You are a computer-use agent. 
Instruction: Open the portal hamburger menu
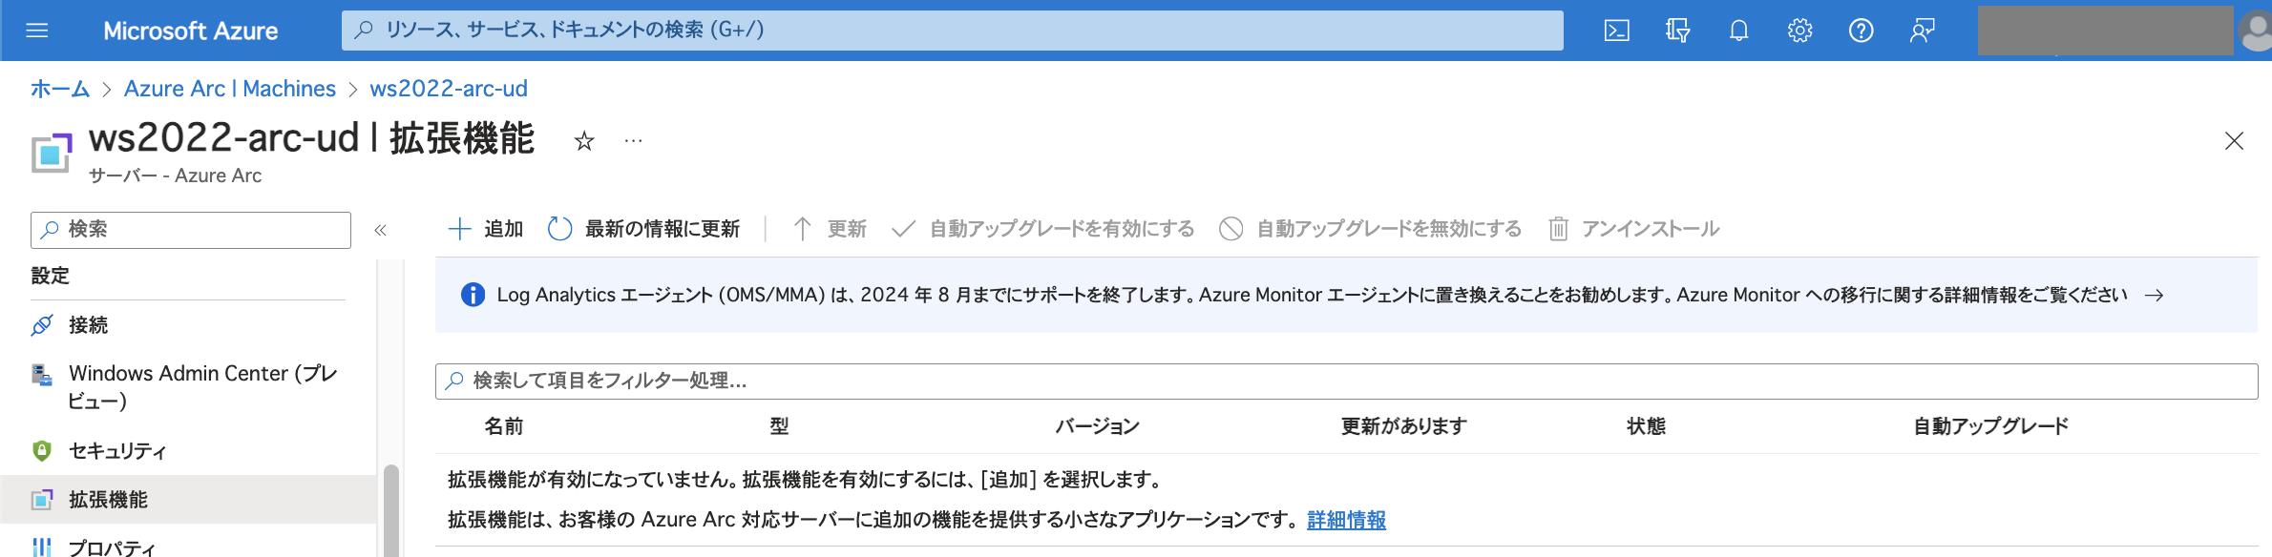[x=37, y=31]
